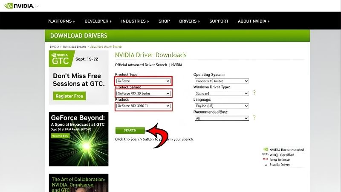Click the NVIDIA Recommended legend icon
The image size is (341, 192).
point(265,150)
